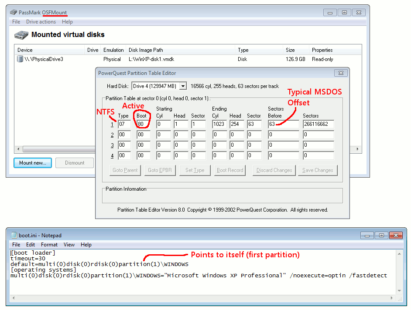Click partition row label 3
Screen dimensions: 411x310
112,145
